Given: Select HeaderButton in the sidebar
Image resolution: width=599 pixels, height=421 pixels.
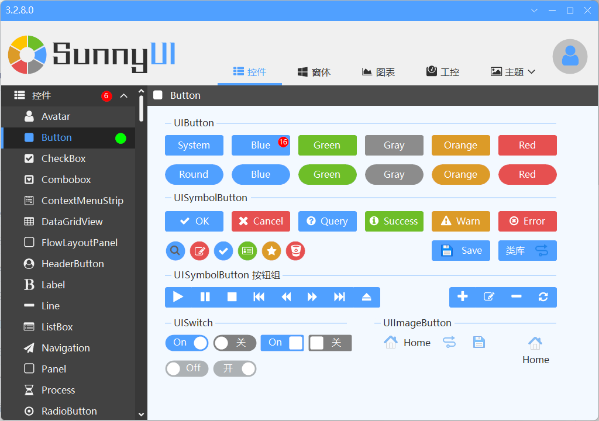Looking at the screenshot, I should pyautogui.click(x=68, y=264).
